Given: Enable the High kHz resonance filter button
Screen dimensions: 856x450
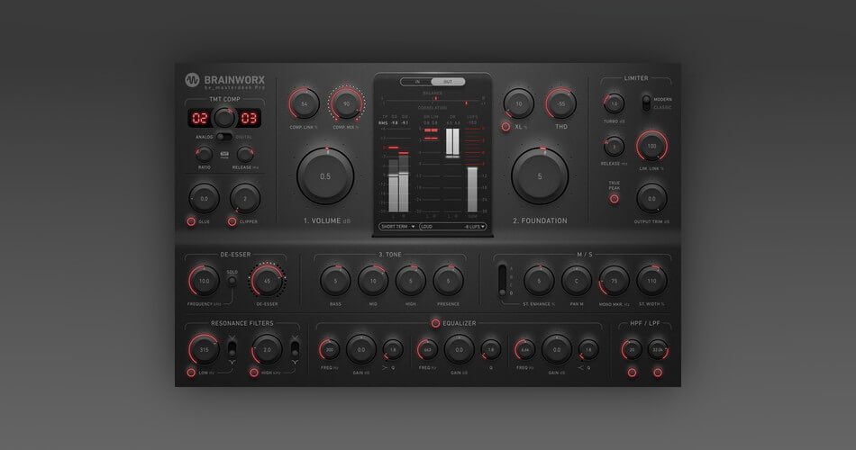Looking at the screenshot, I should click(x=254, y=373).
